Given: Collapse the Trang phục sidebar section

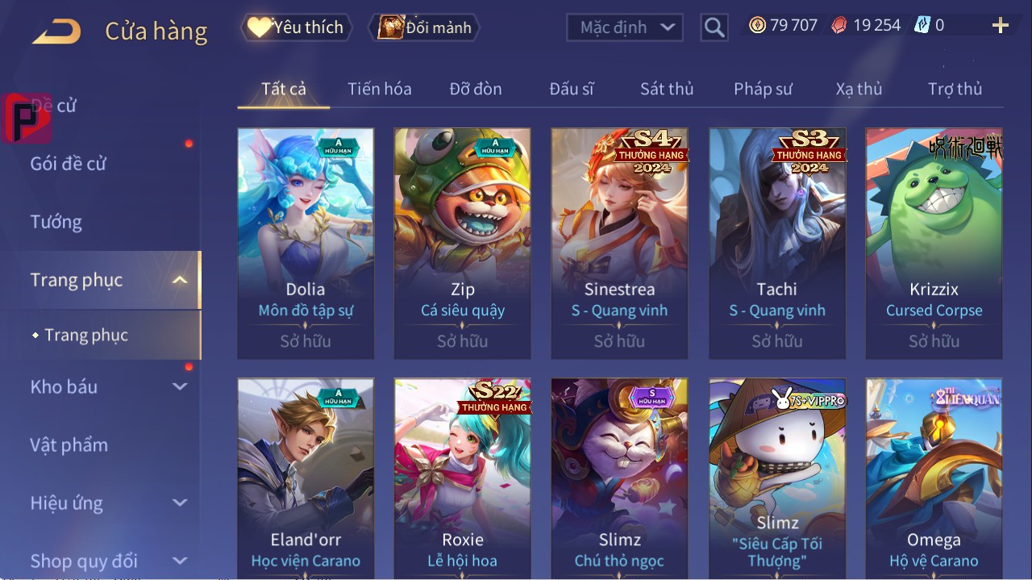Looking at the screenshot, I should [x=180, y=280].
